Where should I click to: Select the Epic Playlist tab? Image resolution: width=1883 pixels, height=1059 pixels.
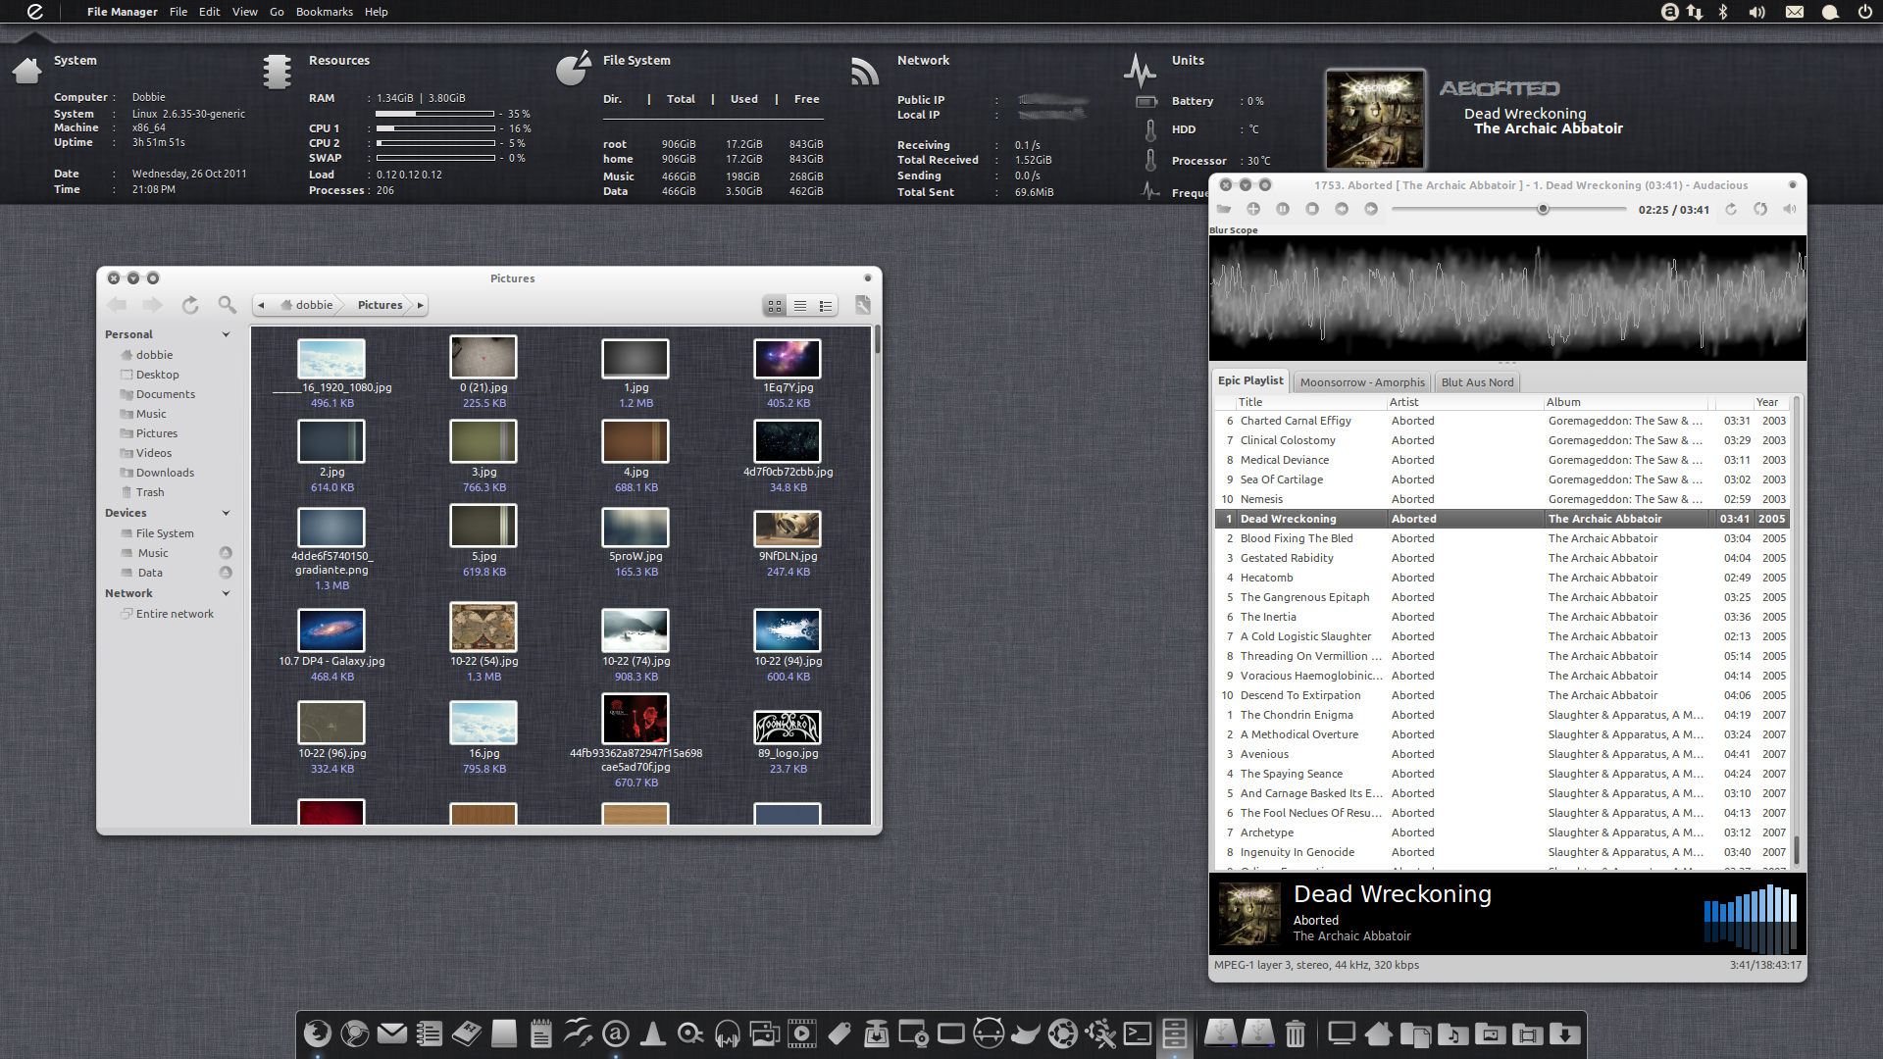[x=1250, y=380]
